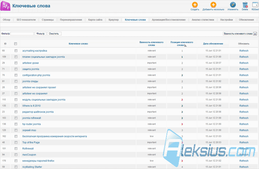This screenshot has height=169, width=259.
Task: Go to Анализ статистики tab
Action: 203,20
